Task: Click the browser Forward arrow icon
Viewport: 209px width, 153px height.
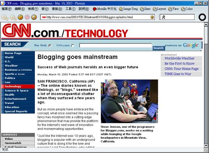Action: point(13,17)
